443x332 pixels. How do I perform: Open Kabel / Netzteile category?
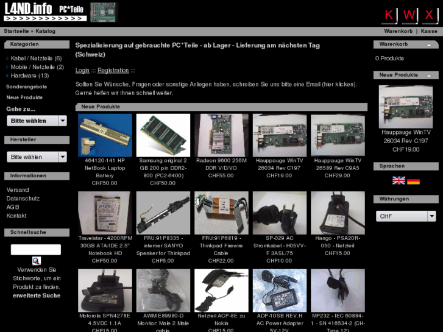(x=36, y=58)
